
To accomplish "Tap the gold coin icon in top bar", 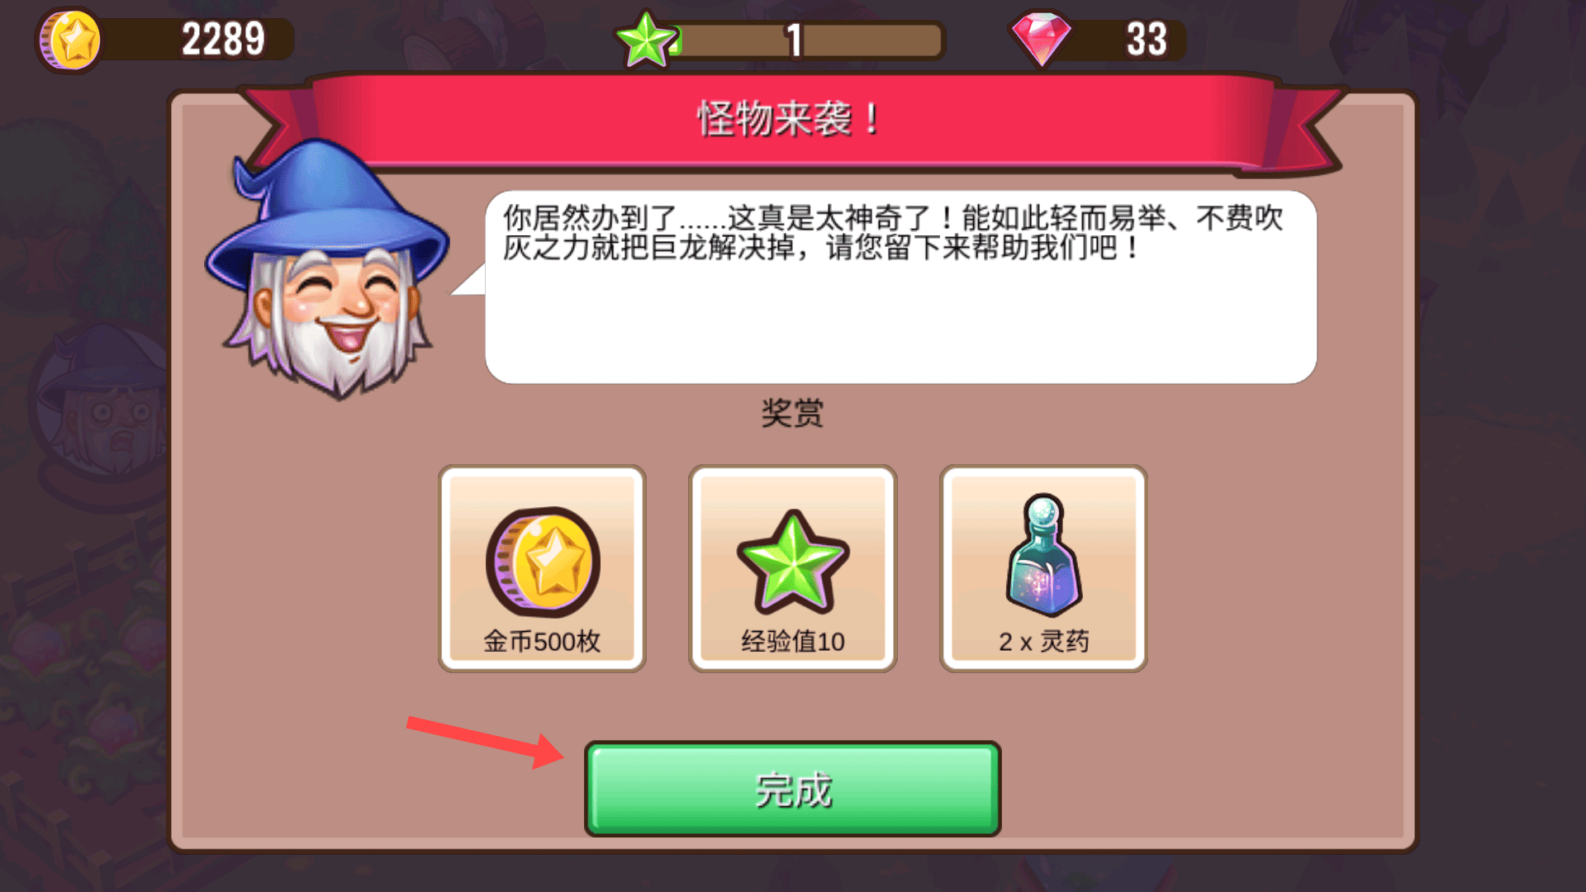I will point(69,40).
